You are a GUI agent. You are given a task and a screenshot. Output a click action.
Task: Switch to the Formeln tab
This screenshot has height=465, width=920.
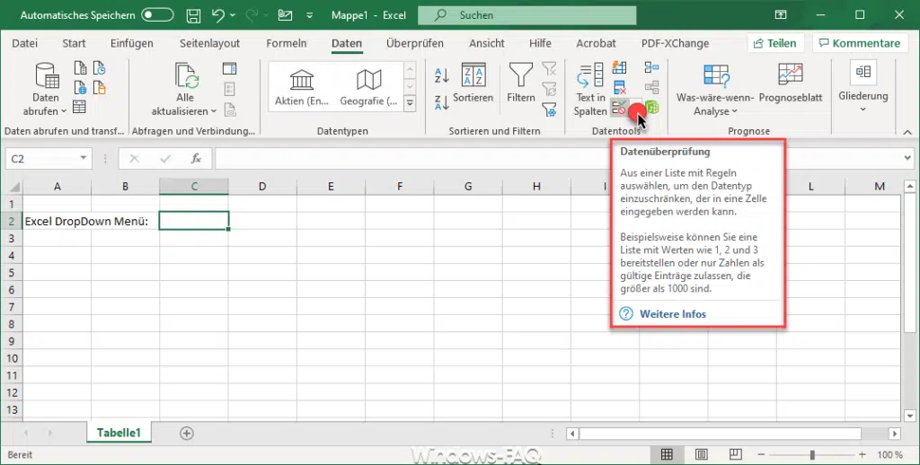click(287, 43)
